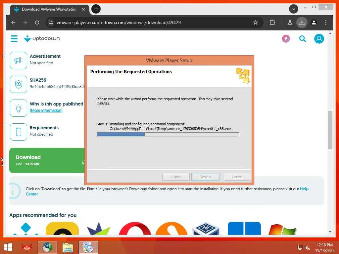Open File Explorer from the taskbar
The width and height of the screenshot is (339, 254).
[x=68, y=247]
